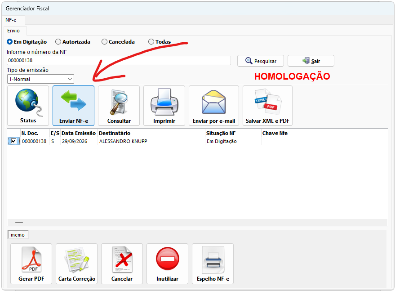
Task: Open the Espelho NF-e print preview
Action: (x=213, y=264)
